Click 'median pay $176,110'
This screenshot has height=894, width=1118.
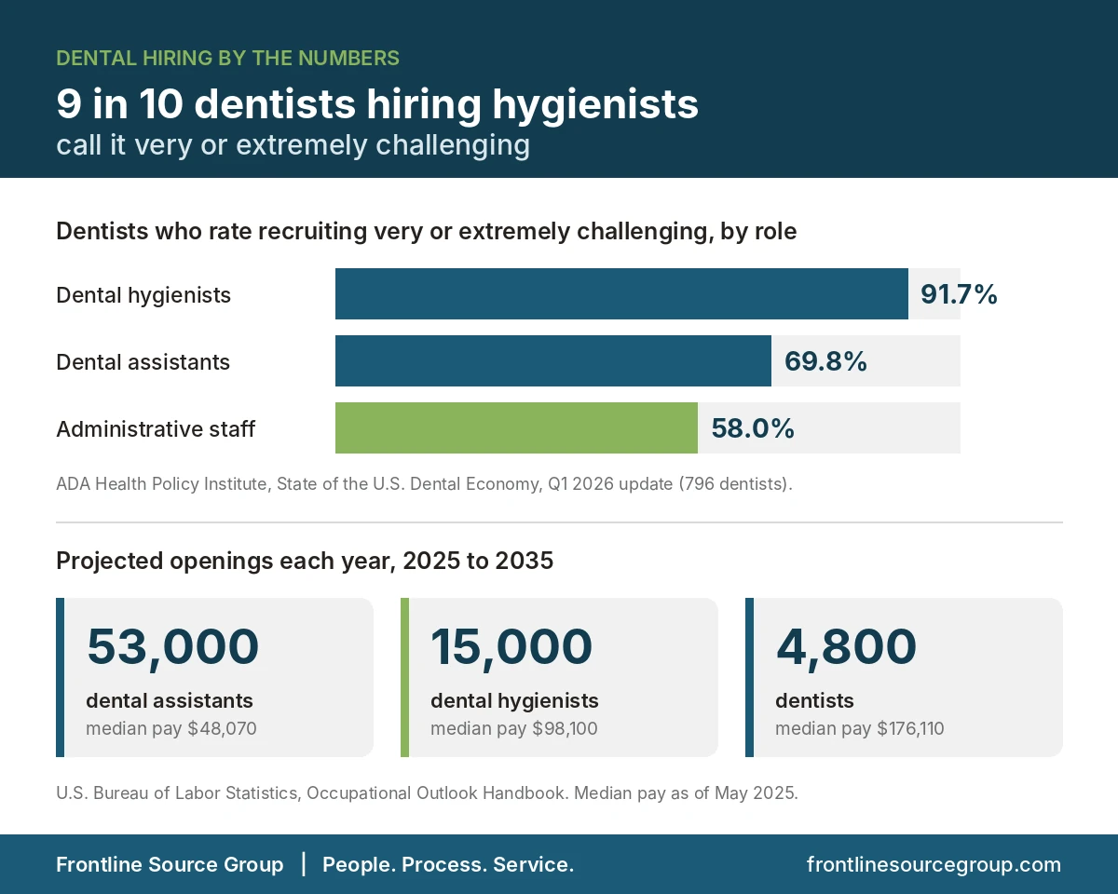(x=859, y=728)
